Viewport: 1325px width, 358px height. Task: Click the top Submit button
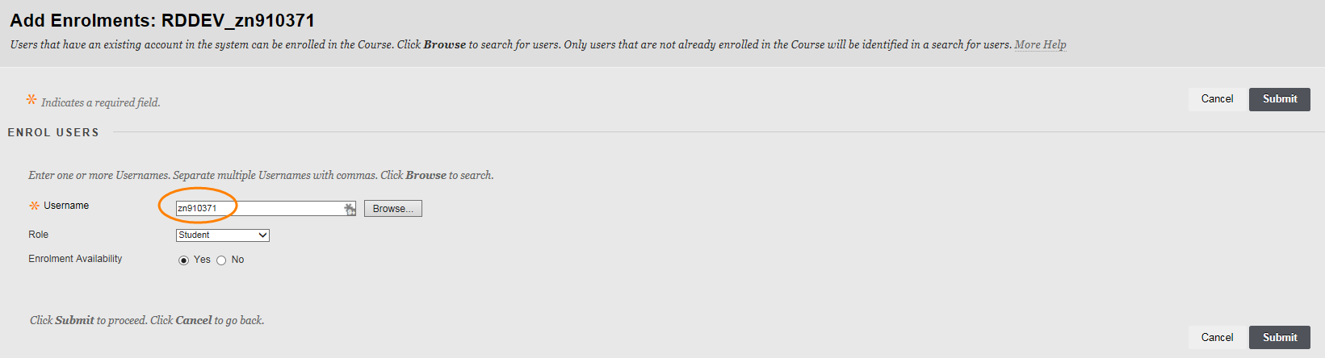[1280, 99]
